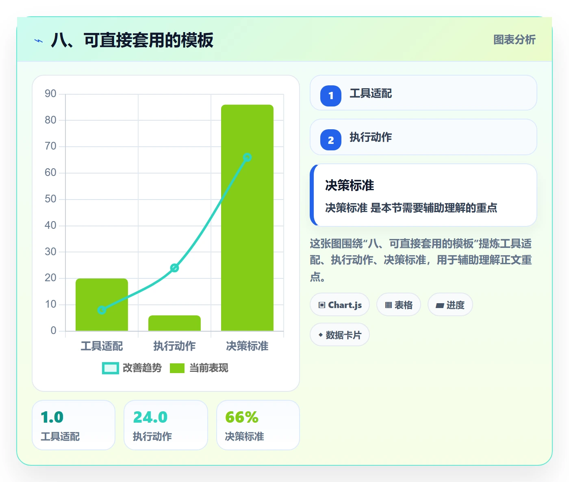Toggle the 当前表现 legend label

209,368
